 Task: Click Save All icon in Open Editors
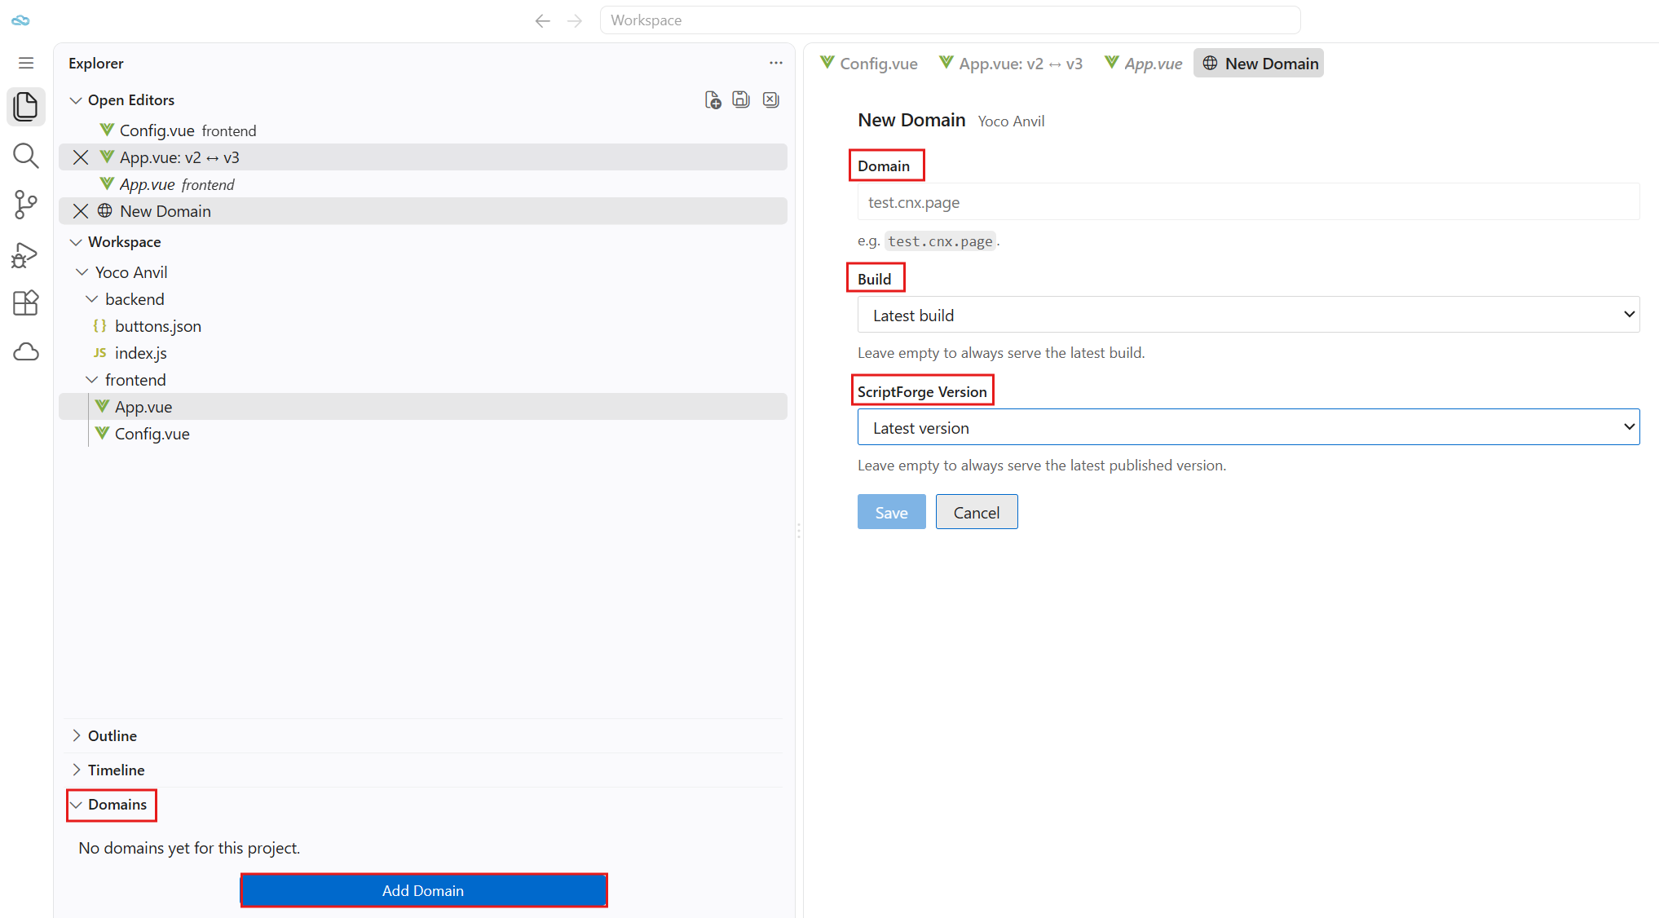(741, 99)
